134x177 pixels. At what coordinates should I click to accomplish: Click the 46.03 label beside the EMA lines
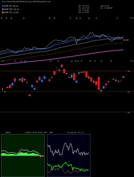126,40
